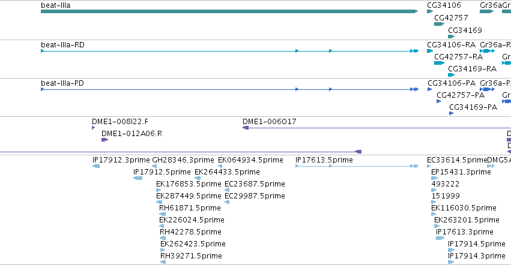
Task: Select the beat-IIIa-RD transcript label
Action: (62, 45)
